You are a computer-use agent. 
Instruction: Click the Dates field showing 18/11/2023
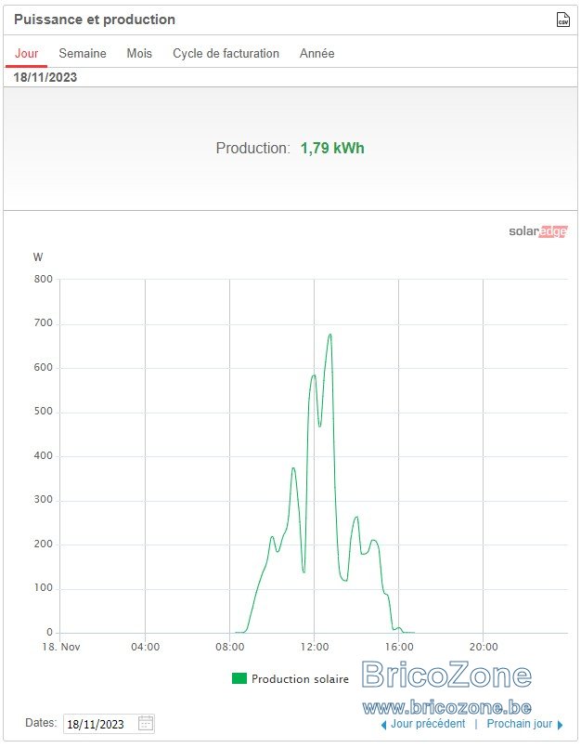pos(109,724)
